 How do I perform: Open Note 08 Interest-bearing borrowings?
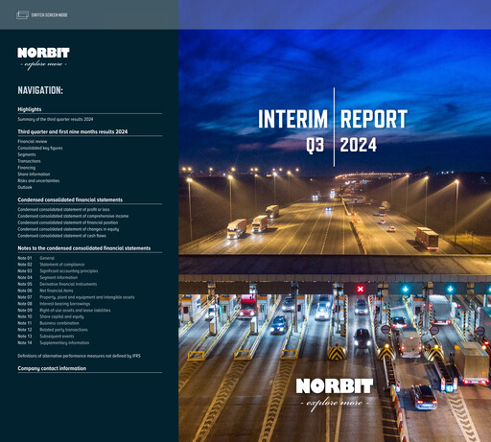(x=54, y=304)
